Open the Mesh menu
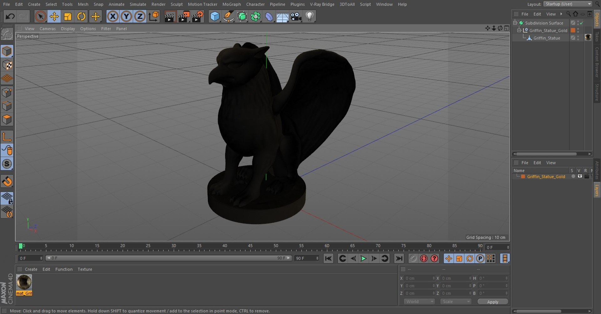 pyautogui.click(x=83, y=4)
